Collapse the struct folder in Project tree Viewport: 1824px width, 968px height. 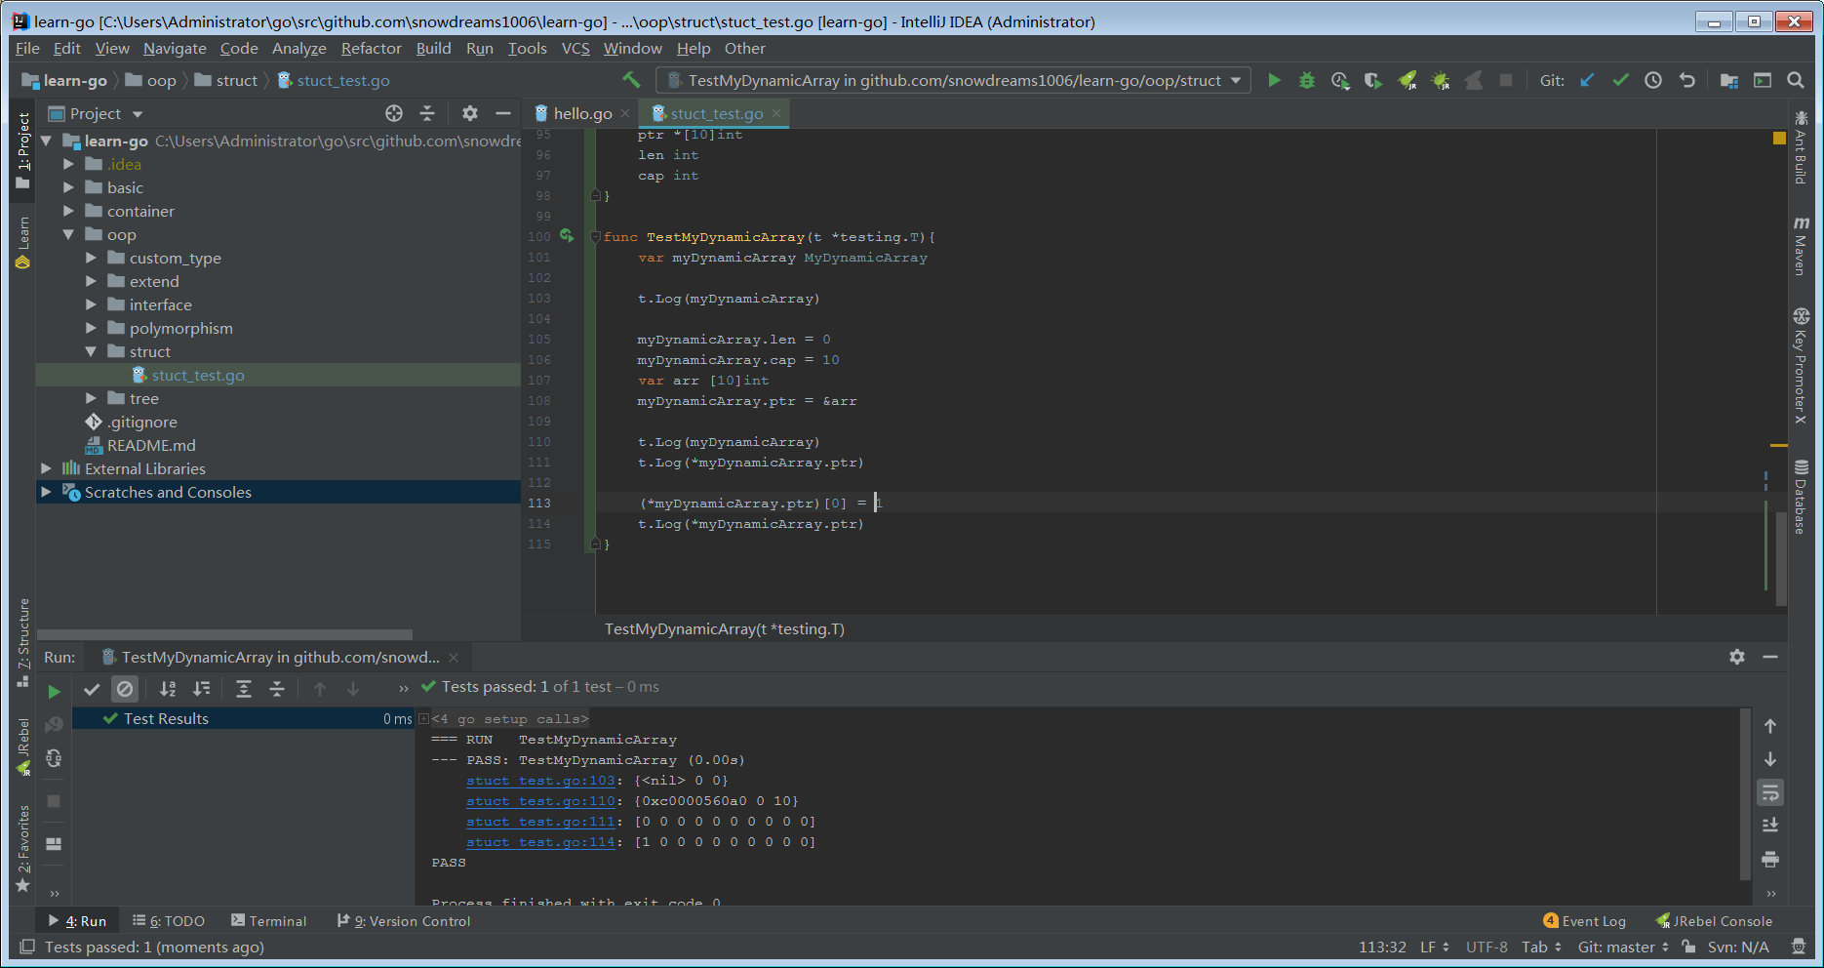(91, 351)
